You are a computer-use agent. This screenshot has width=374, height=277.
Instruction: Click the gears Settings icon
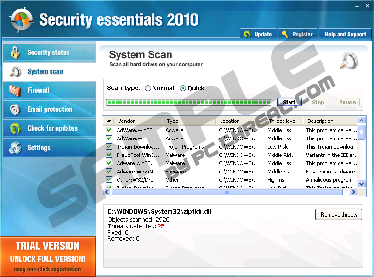pos(15,147)
